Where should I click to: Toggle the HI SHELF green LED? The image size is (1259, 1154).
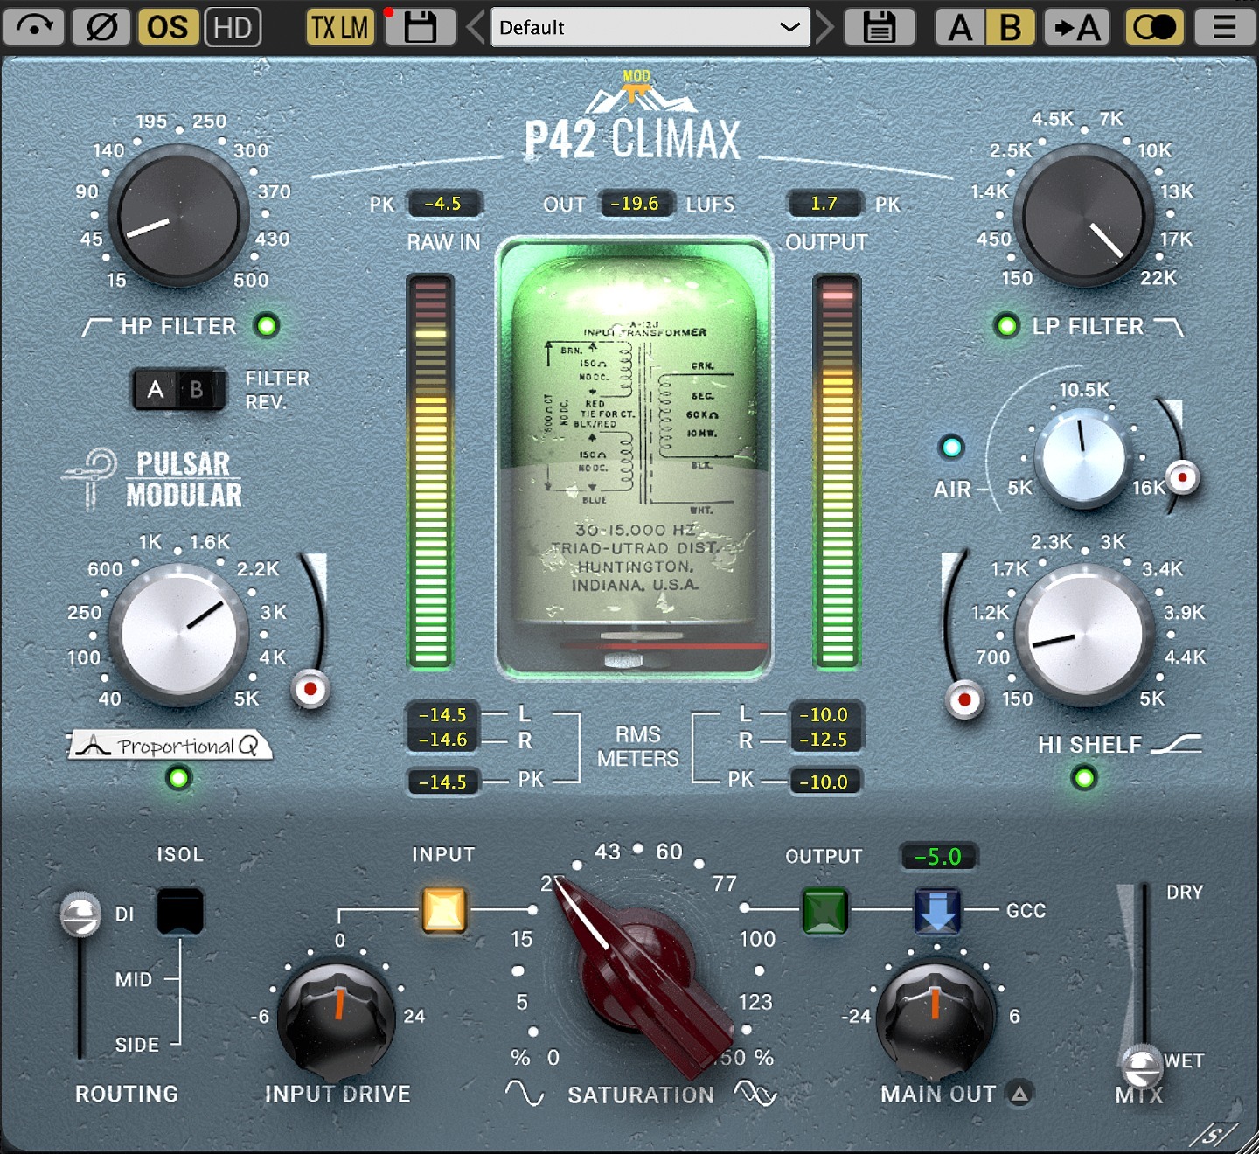1084,777
